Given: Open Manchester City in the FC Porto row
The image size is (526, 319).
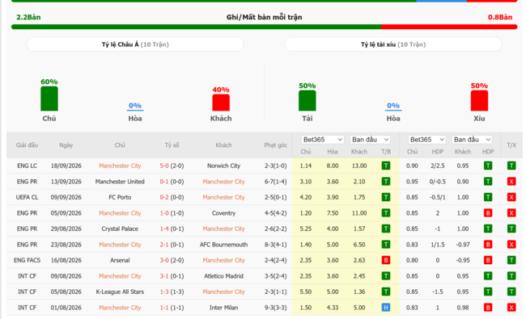Looking at the screenshot, I should coord(223,197).
